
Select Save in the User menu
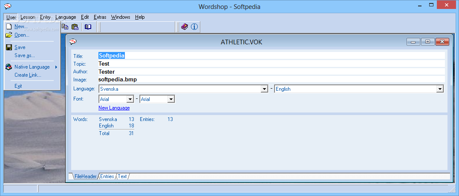(32, 47)
